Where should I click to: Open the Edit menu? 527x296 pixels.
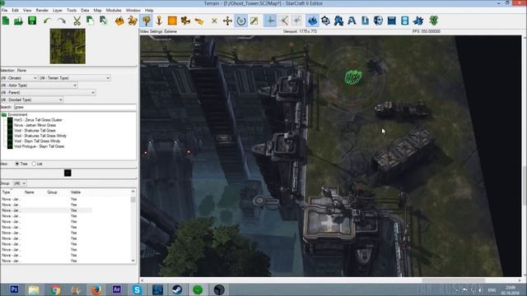[15, 11]
